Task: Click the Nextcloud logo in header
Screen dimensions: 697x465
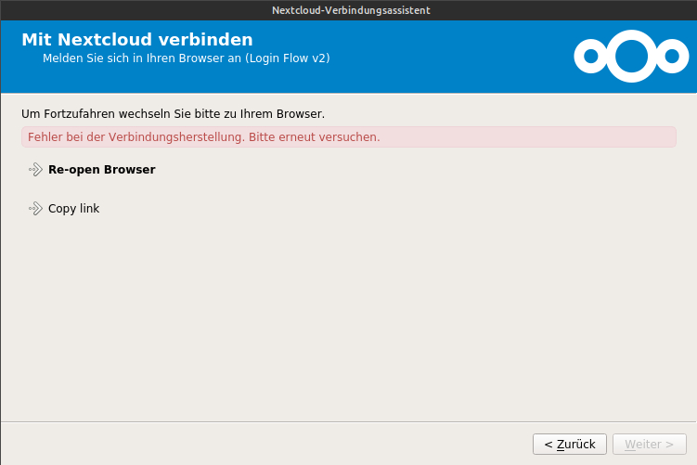Action: point(631,56)
